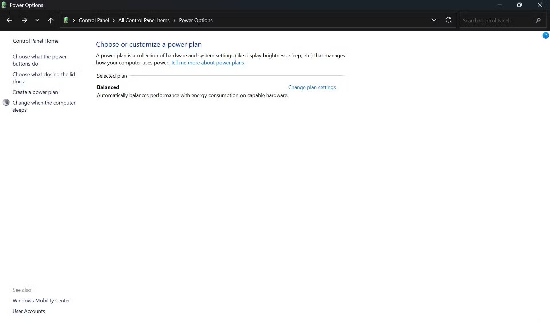Click the search magnifier icon
The width and height of the screenshot is (550, 323).
(x=538, y=21)
